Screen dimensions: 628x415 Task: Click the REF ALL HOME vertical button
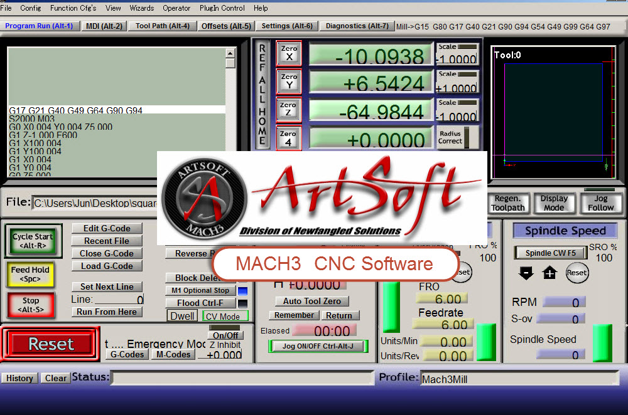pyautogui.click(x=263, y=95)
